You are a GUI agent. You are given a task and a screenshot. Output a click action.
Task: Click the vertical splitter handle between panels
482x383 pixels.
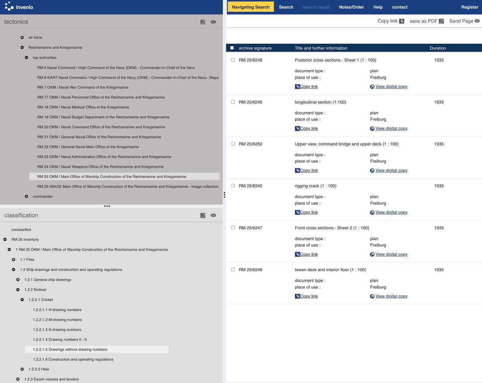click(224, 195)
